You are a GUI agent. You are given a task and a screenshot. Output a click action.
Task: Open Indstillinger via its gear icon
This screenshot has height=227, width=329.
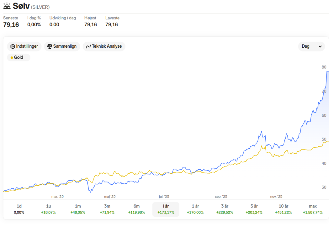13,46
